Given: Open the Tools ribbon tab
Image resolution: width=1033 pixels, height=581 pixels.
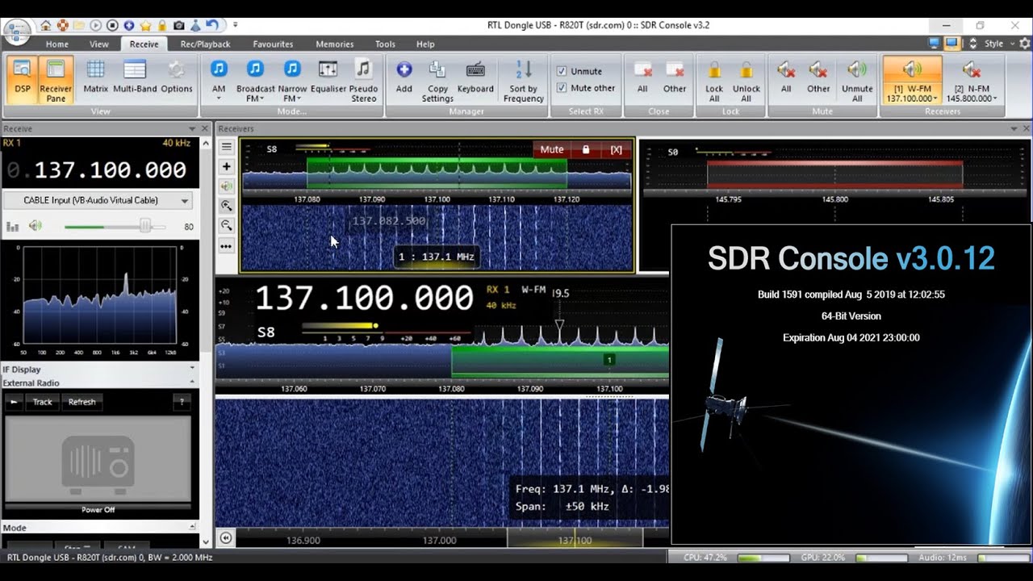Looking at the screenshot, I should point(385,44).
